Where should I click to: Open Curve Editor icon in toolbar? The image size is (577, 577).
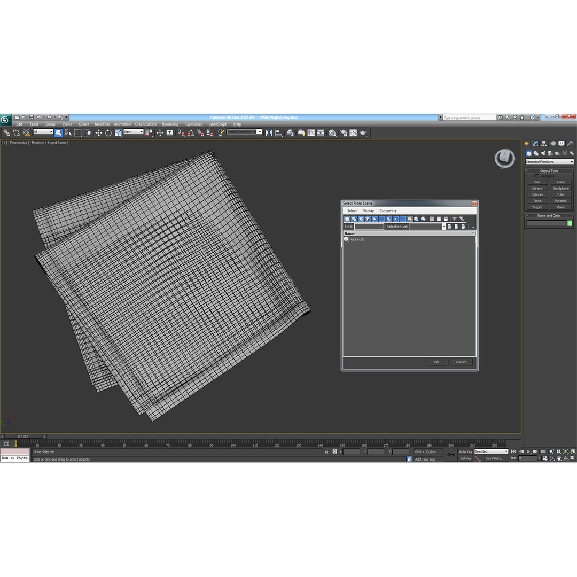point(311,133)
